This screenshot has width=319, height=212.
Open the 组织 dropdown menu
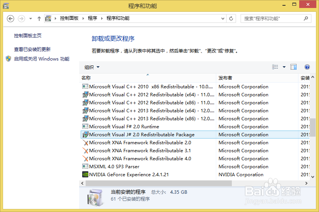coord(92,67)
